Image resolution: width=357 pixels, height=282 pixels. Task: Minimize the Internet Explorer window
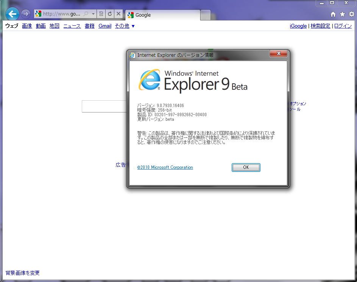coord(322,3)
